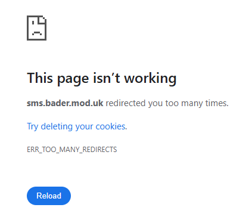Click the "redirected you too many times" text
This screenshot has width=249, height=223.
click(167, 103)
